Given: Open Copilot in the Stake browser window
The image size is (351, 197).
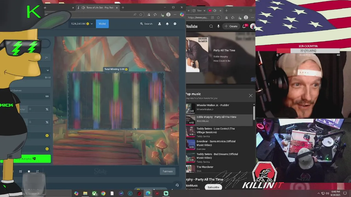Looking at the screenshot, I should pos(182,15).
